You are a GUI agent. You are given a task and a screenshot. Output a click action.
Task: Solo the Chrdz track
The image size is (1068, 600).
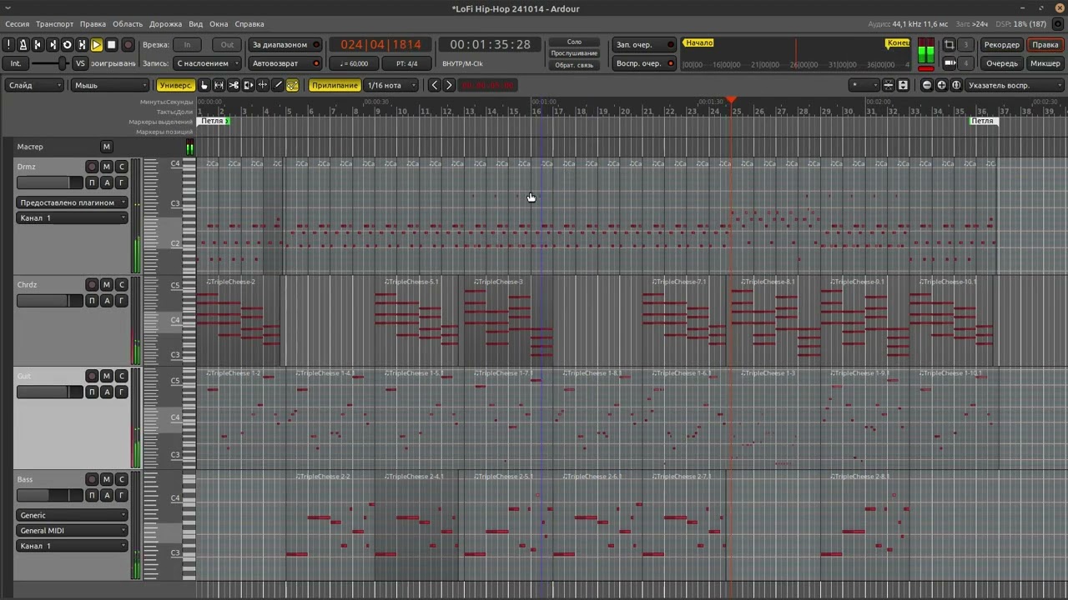[121, 285]
